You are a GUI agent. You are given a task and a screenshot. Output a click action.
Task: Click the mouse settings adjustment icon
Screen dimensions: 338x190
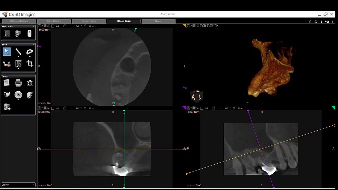30,34
